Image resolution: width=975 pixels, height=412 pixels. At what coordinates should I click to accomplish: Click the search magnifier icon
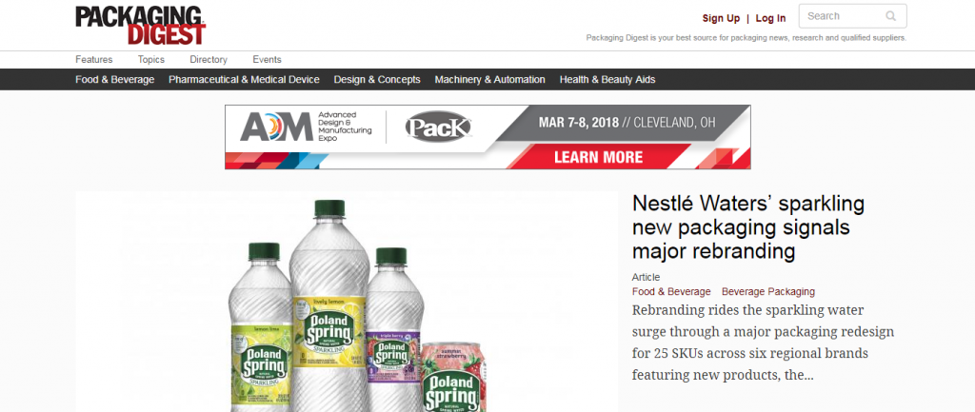(x=891, y=16)
